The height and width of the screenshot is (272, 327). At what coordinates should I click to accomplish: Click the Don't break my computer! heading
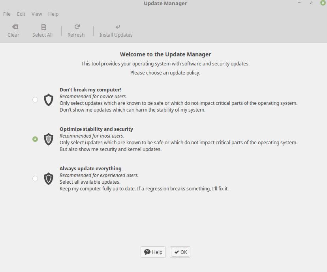click(90, 90)
